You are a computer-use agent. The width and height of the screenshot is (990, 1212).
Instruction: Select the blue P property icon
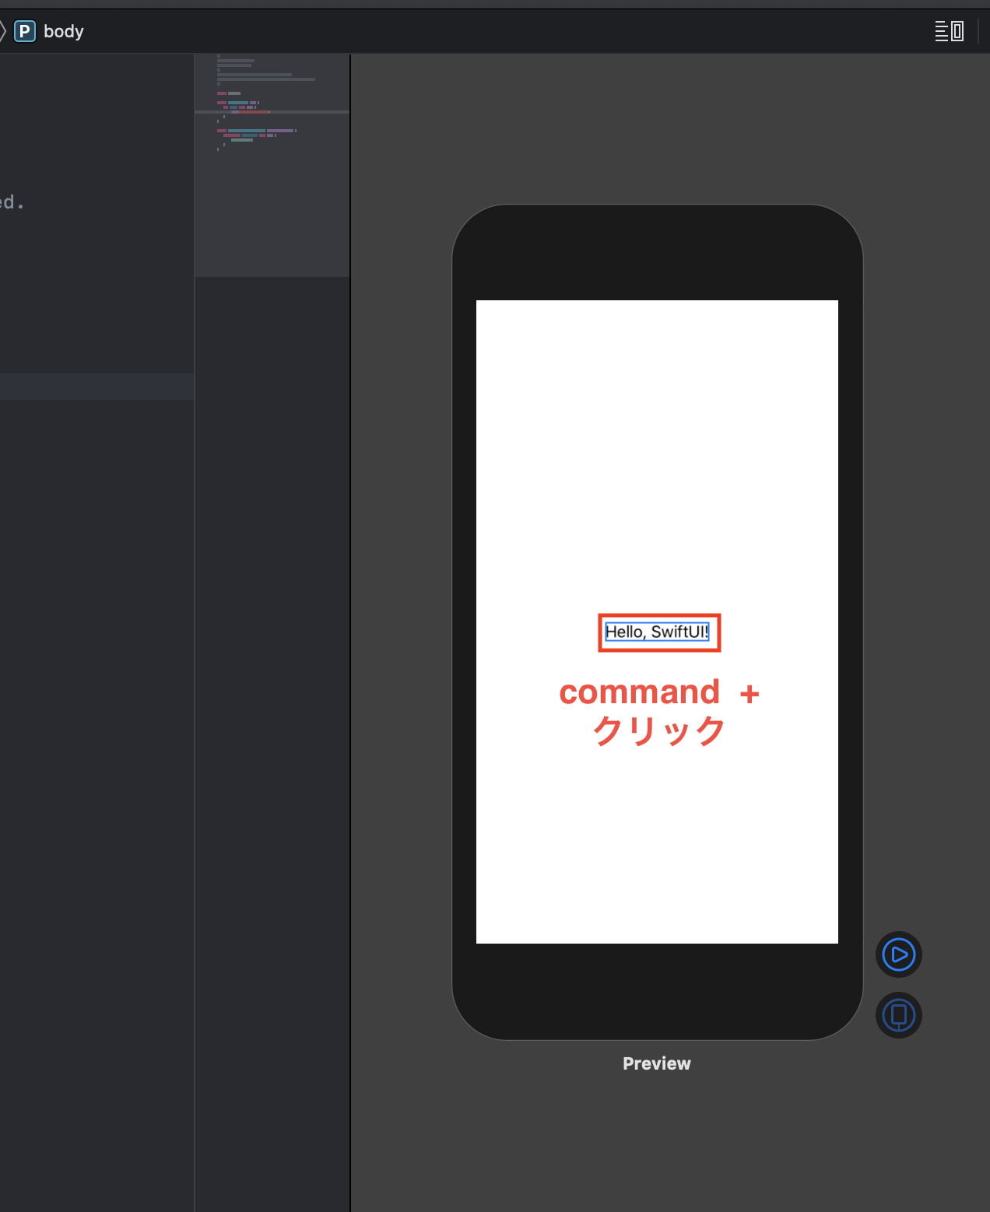[25, 31]
